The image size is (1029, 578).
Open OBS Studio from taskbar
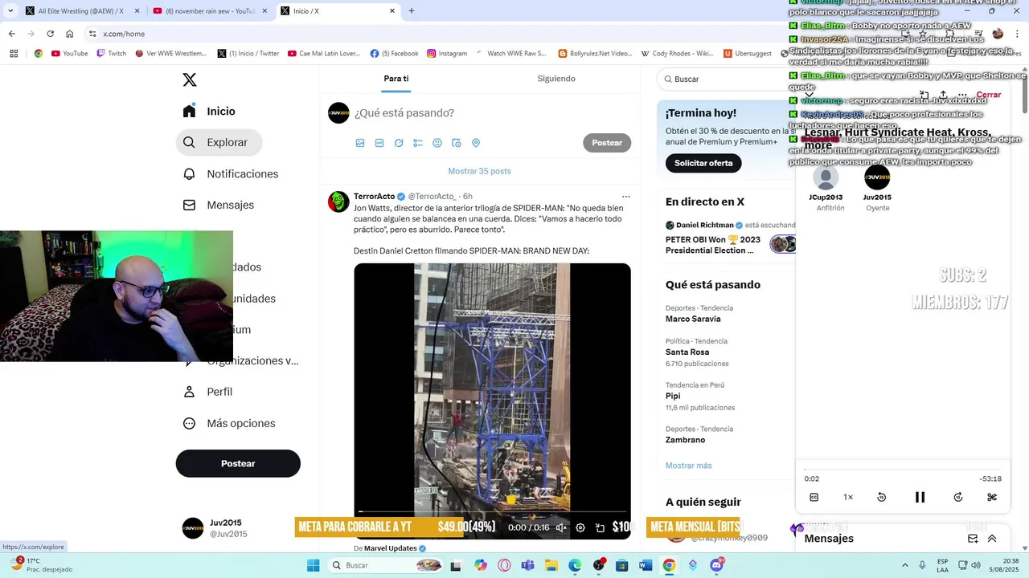point(599,565)
